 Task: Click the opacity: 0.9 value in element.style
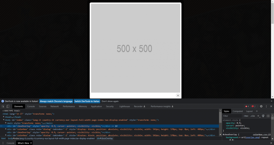click(239, 123)
